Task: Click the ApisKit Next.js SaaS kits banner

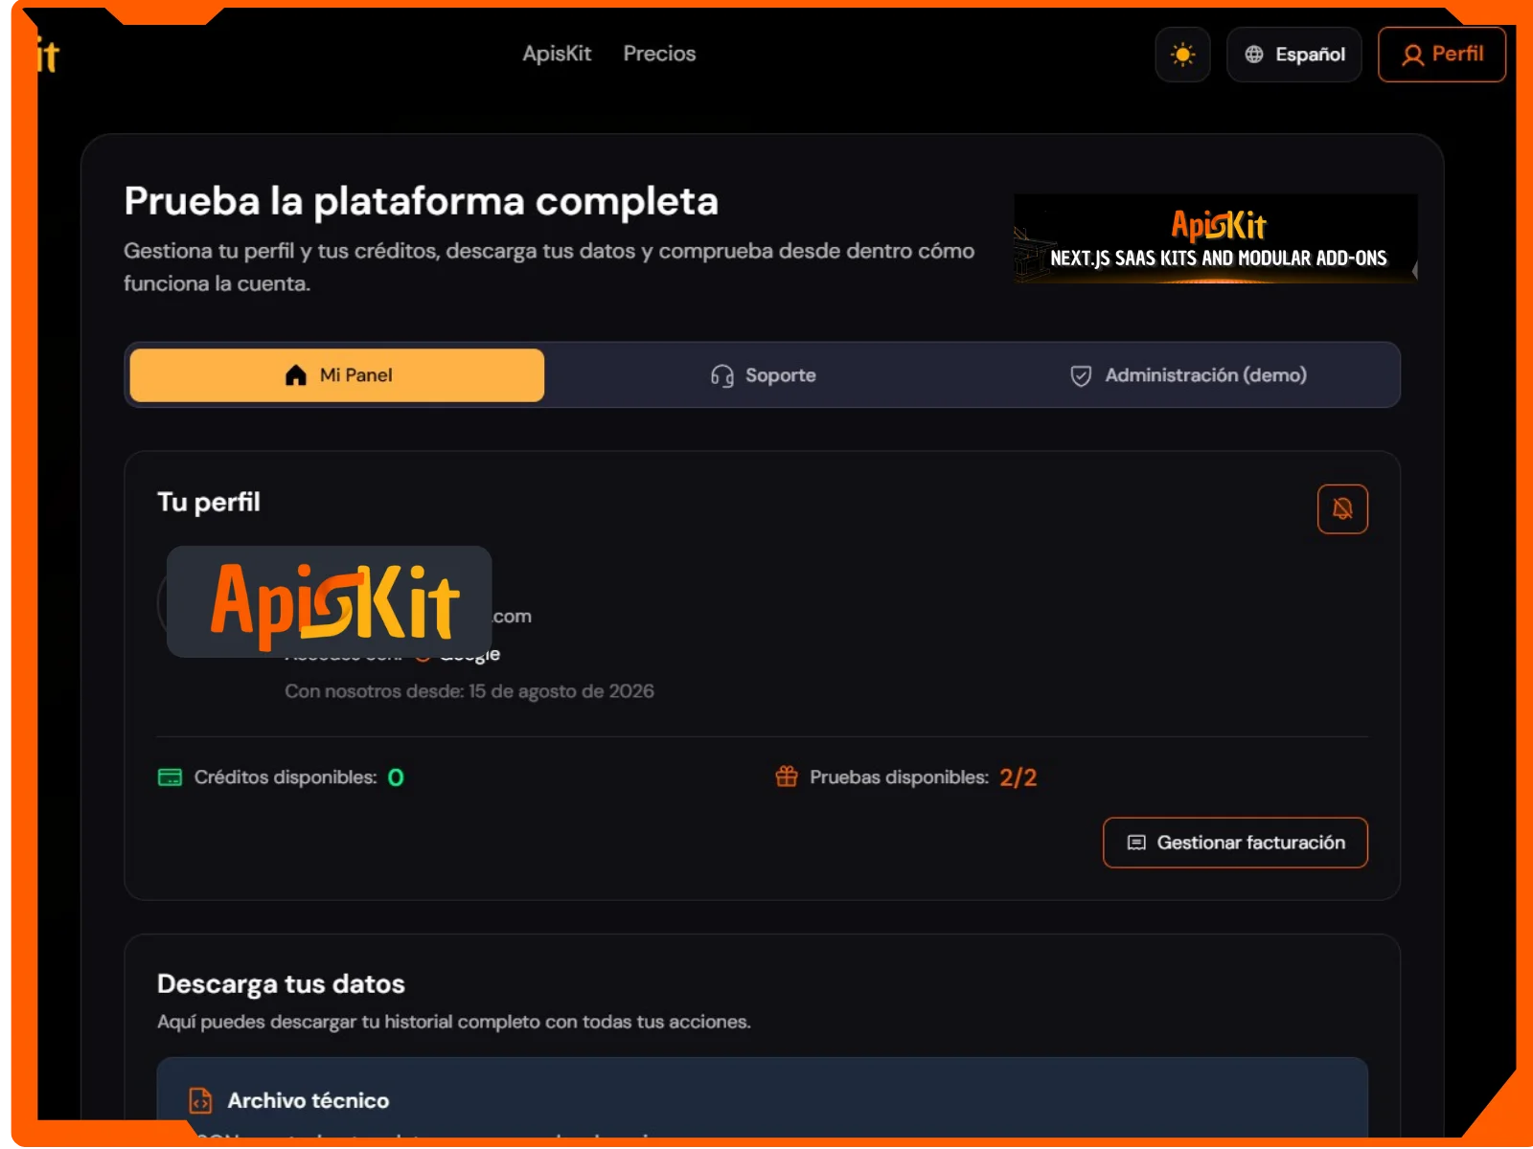Action: (x=1215, y=238)
